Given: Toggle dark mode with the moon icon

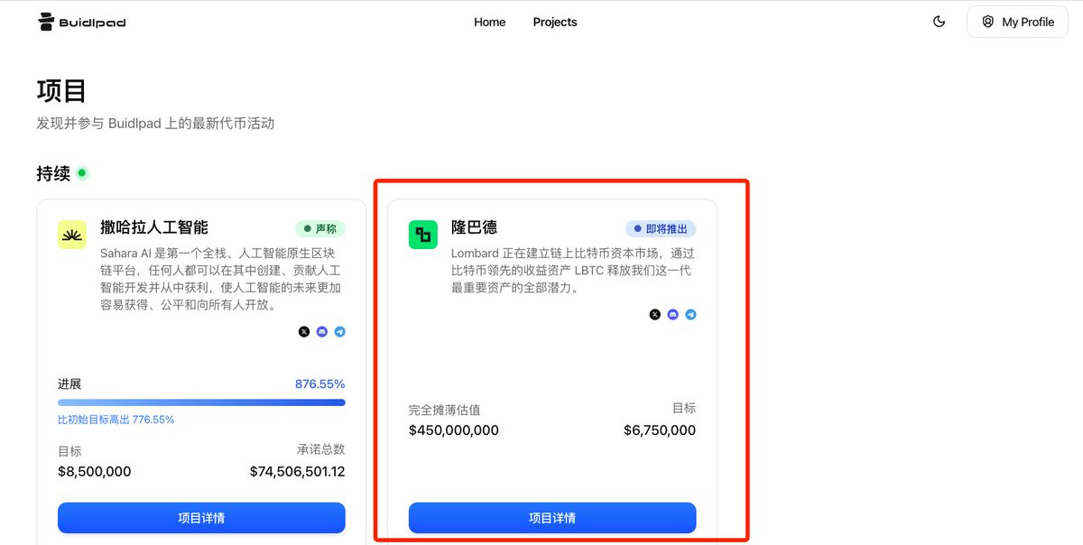Looking at the screenshot, I should pos(939,21).
